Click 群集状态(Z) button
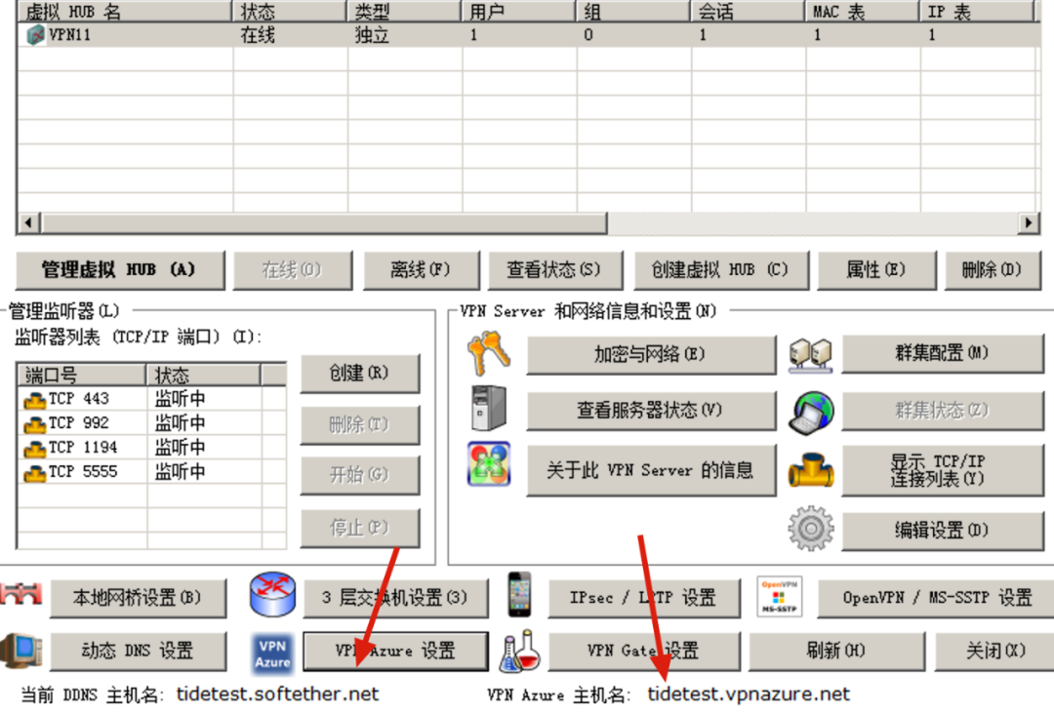The image size is (1054, 714). pos(943,411)
